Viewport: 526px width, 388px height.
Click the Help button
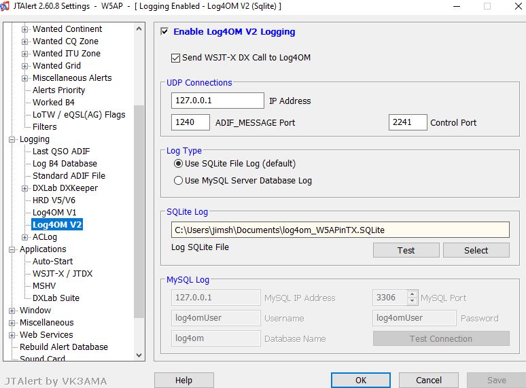tap(184, 381)
